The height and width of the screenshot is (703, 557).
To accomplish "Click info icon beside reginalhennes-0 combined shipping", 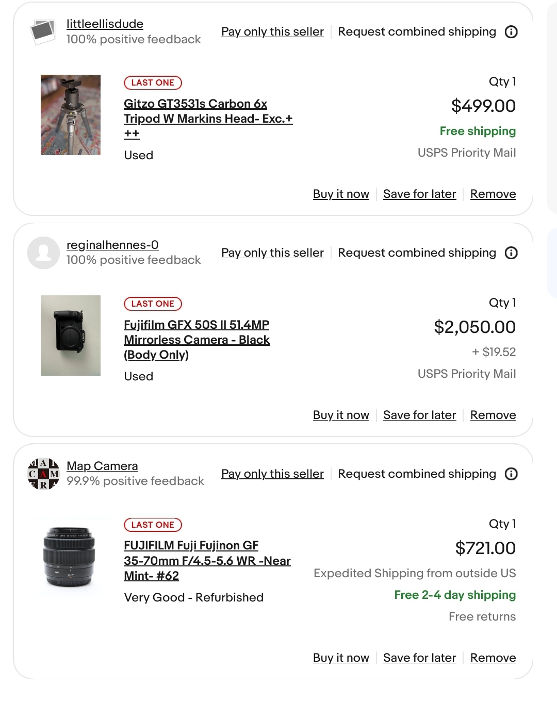I will point(511,253).
